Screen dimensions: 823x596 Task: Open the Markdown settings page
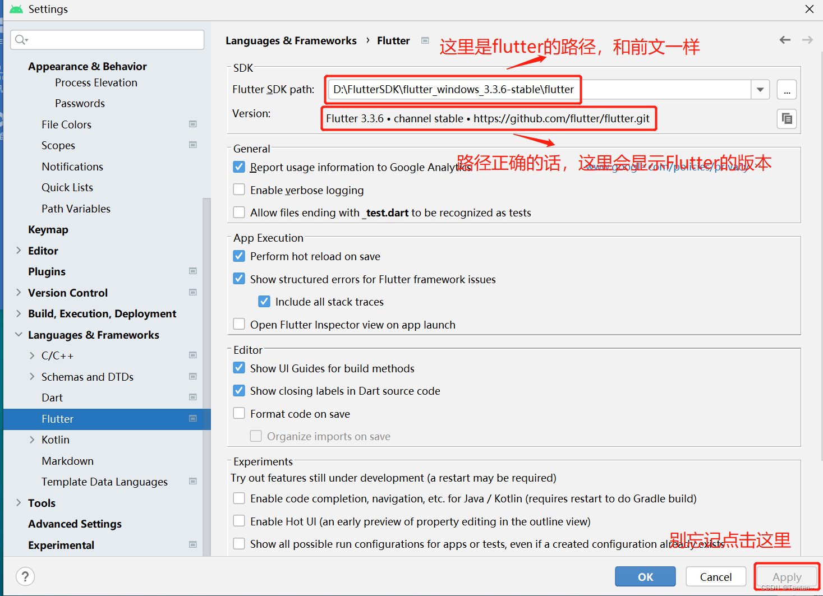[x=68, y=461]
